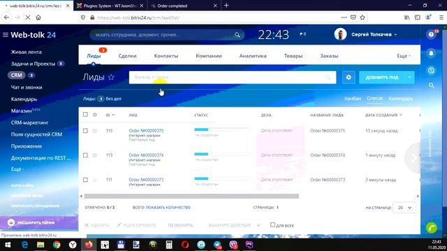Click the user avatar photo
This screenshot has height=251, width=447.
(x=340, y=34)
